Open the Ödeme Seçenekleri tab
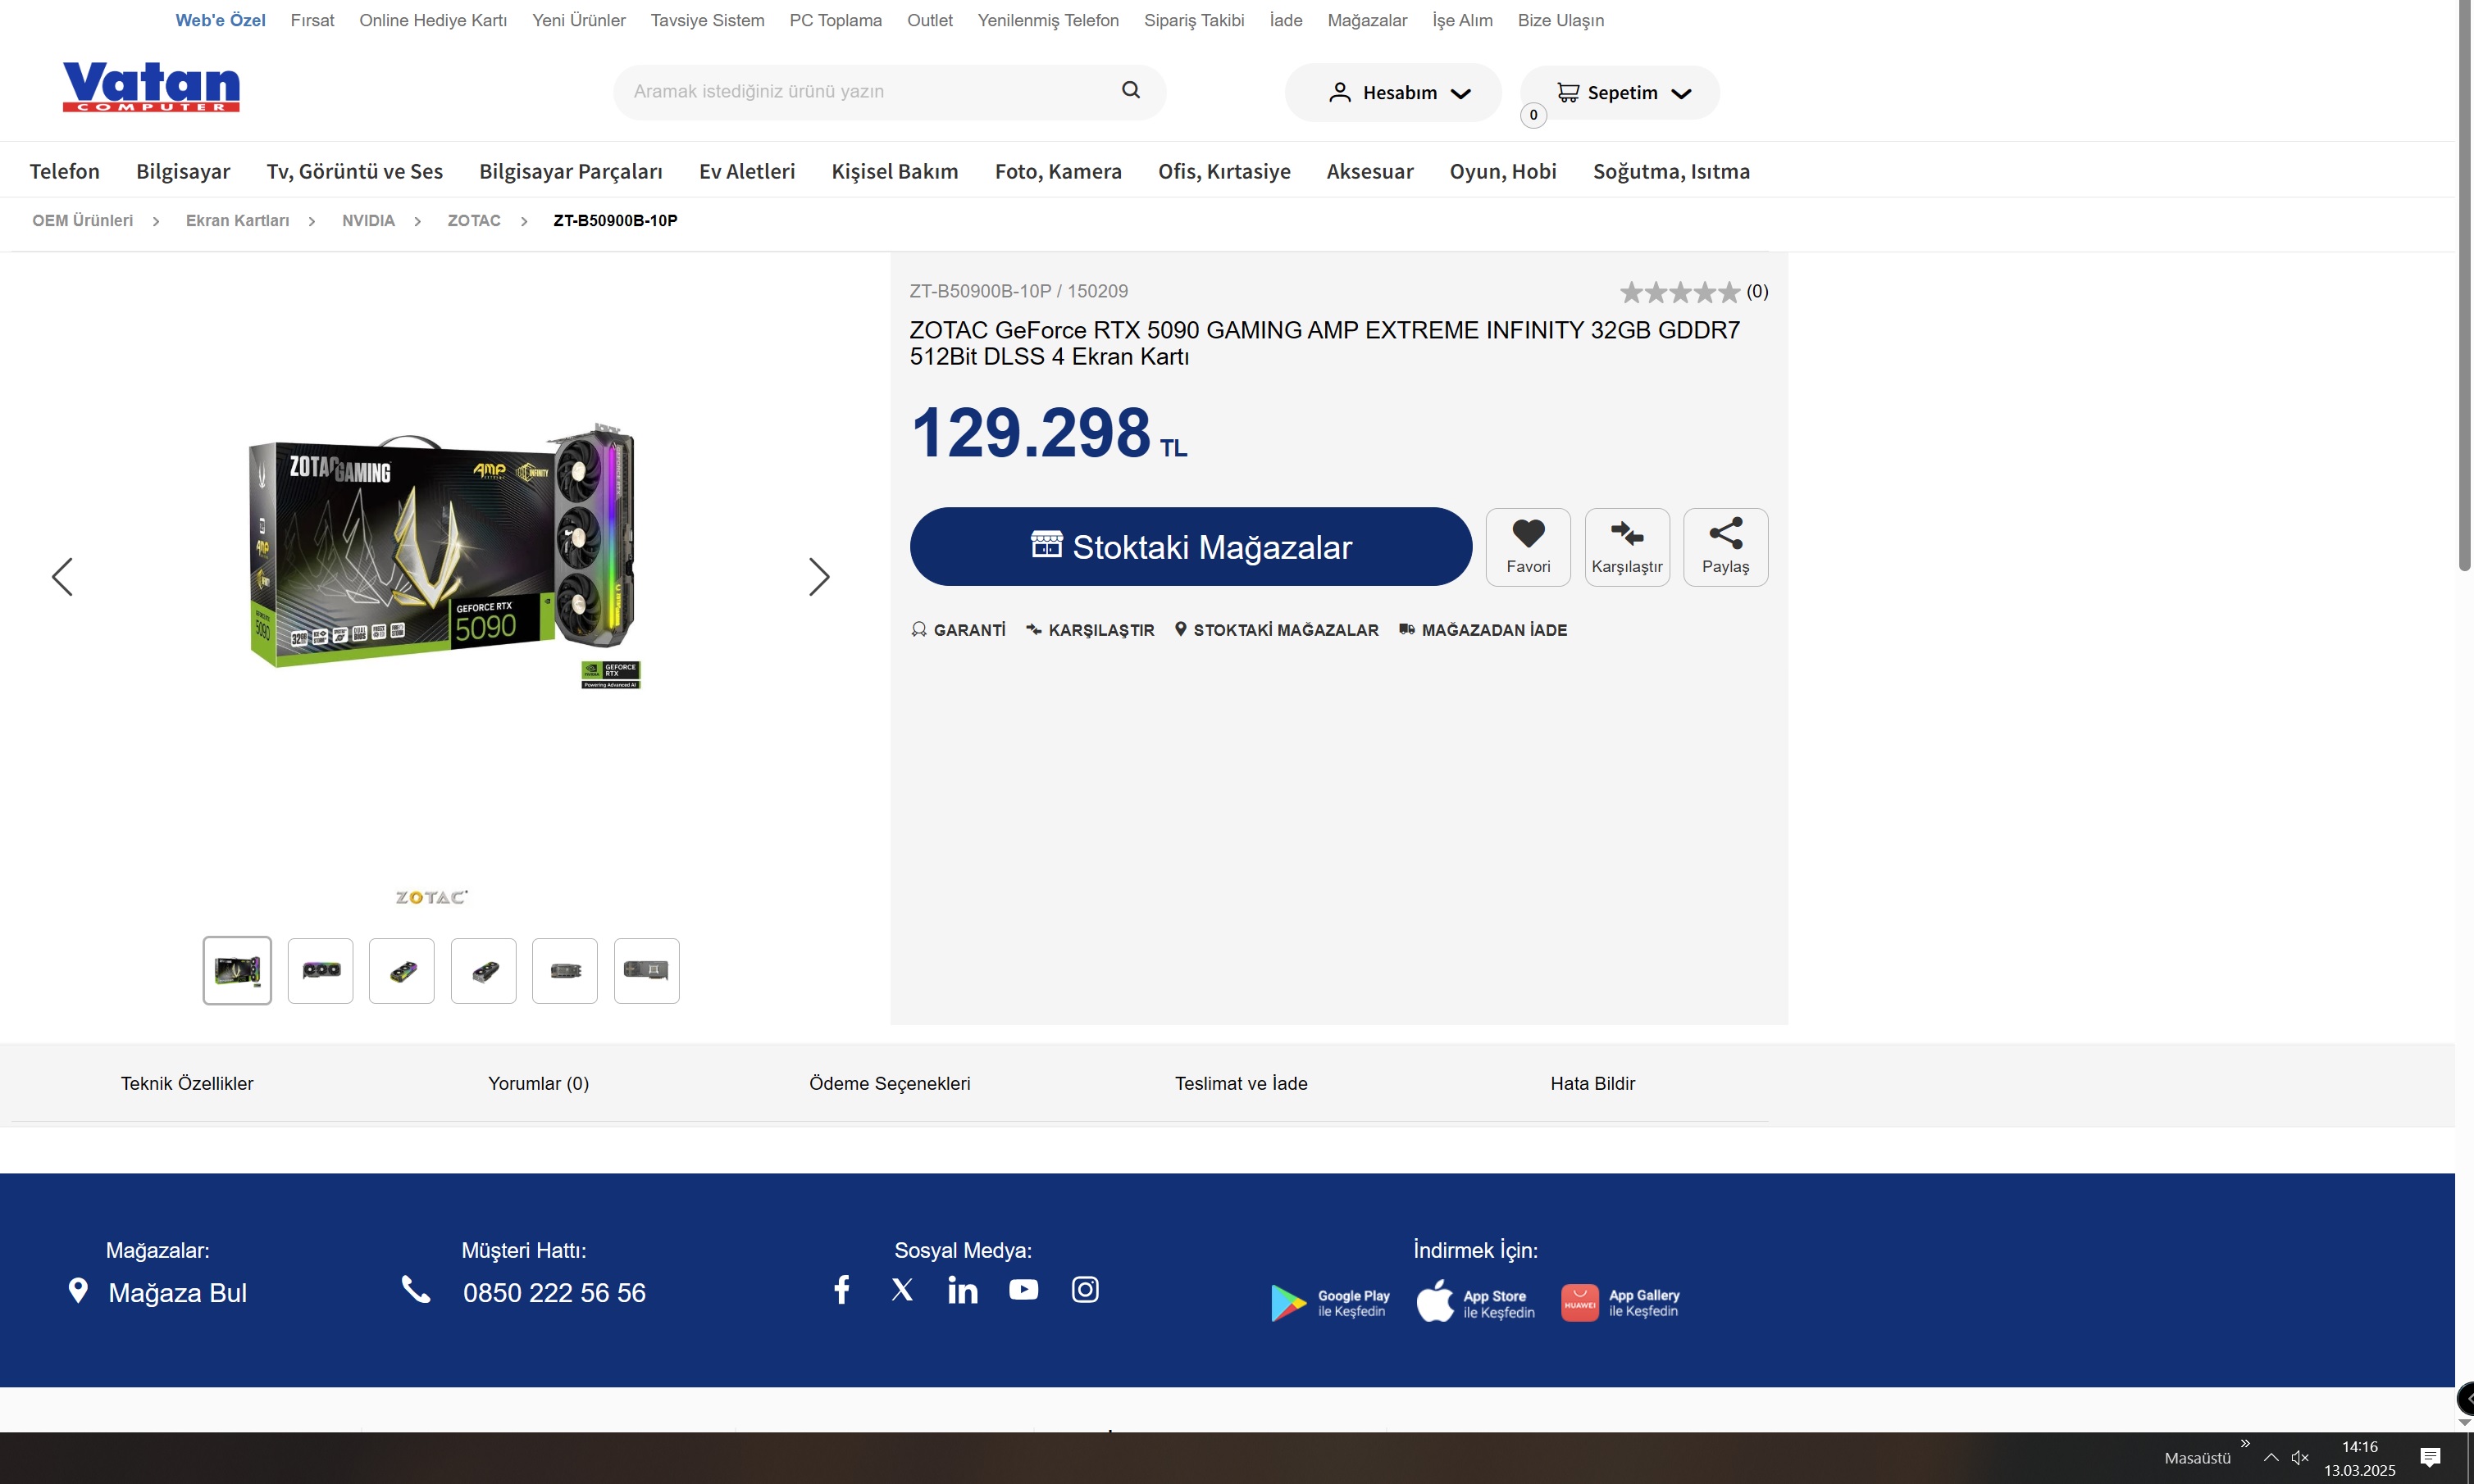The height and width of the screenshot is (1484, 2474). [x=890, y=1083]
